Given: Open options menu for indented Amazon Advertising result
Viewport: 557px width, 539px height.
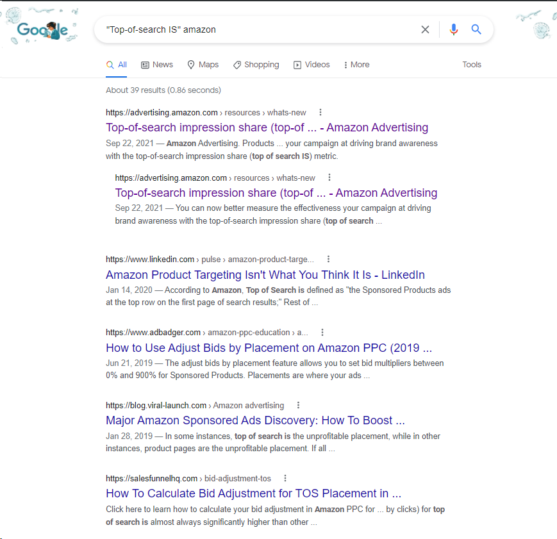Looking at the screenshot, I should (x=329, y=178).
